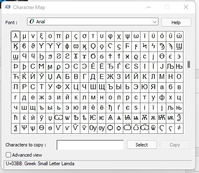
Task: Focus the Characters to copy text field
Action: (90, 145)
